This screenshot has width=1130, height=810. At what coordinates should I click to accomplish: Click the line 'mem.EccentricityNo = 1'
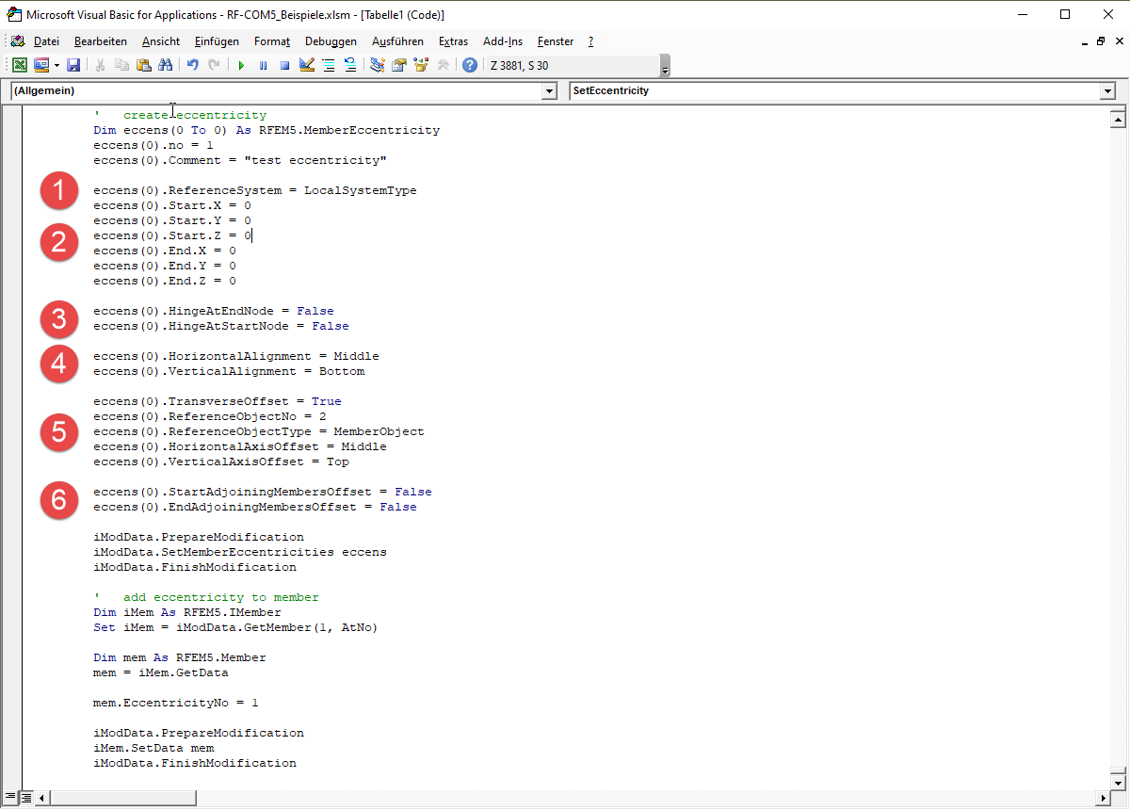tap(175, 703)
